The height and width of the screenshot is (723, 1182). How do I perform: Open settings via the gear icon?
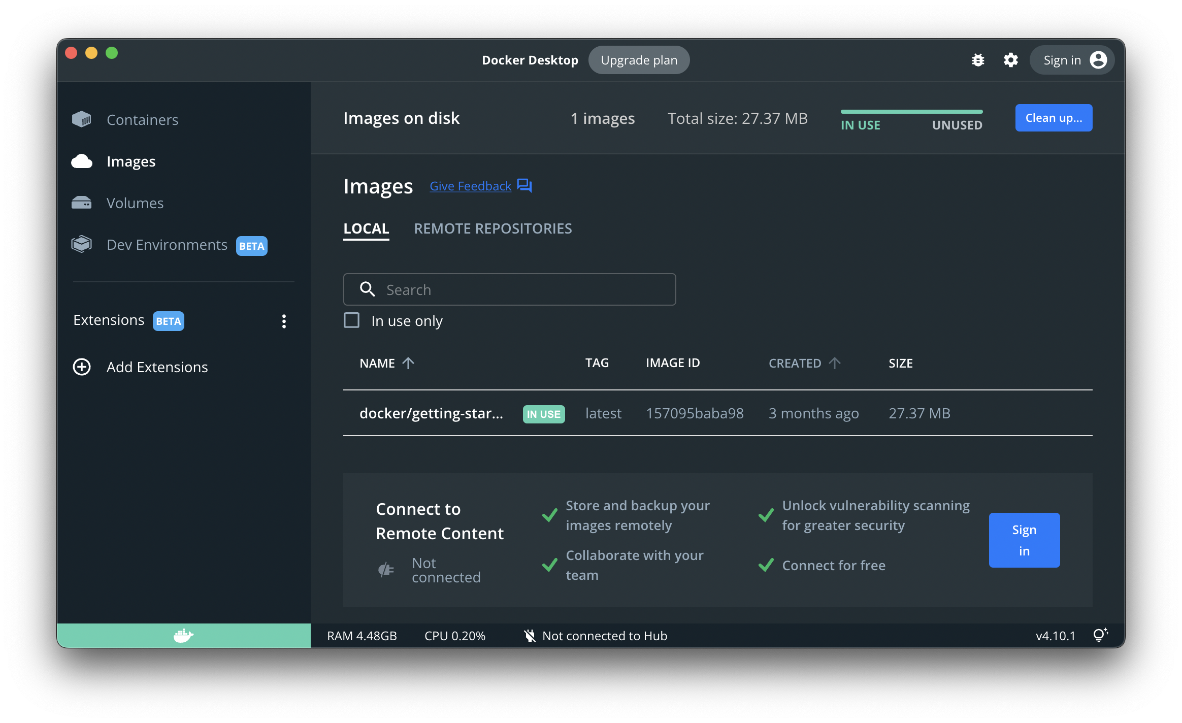pos(1010,60)
